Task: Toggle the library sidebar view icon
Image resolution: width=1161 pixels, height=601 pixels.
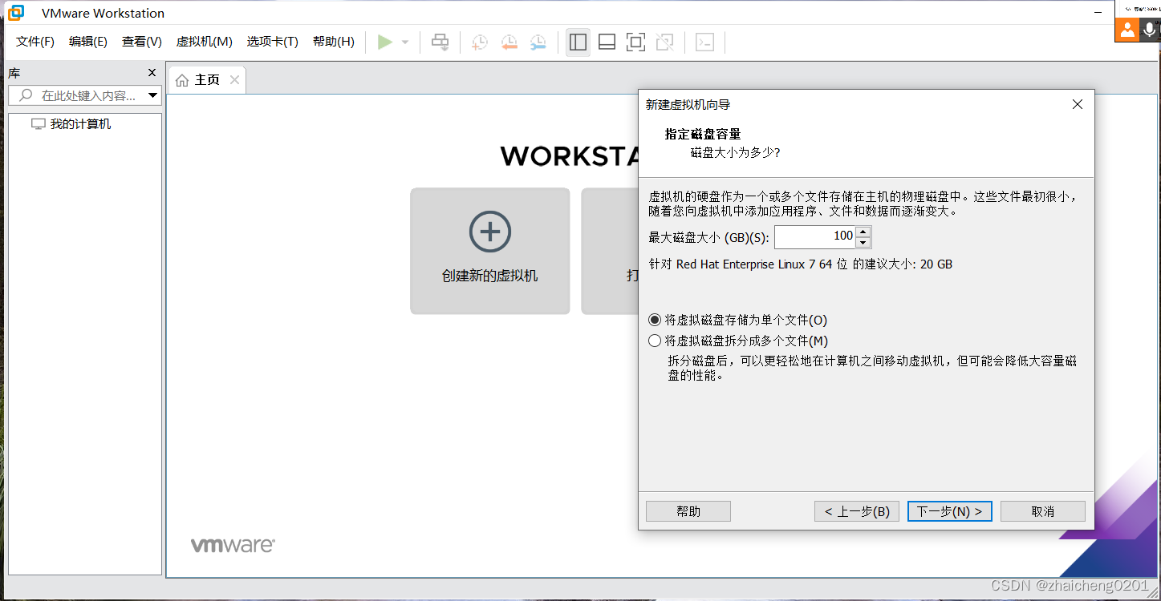Action: coord(578,42)
